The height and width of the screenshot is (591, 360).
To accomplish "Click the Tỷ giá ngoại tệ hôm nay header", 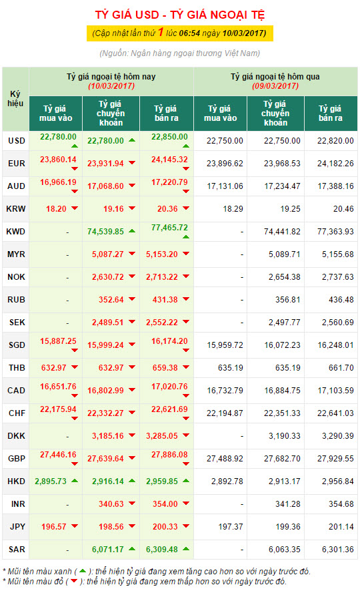I will click(x=111, y=81).
